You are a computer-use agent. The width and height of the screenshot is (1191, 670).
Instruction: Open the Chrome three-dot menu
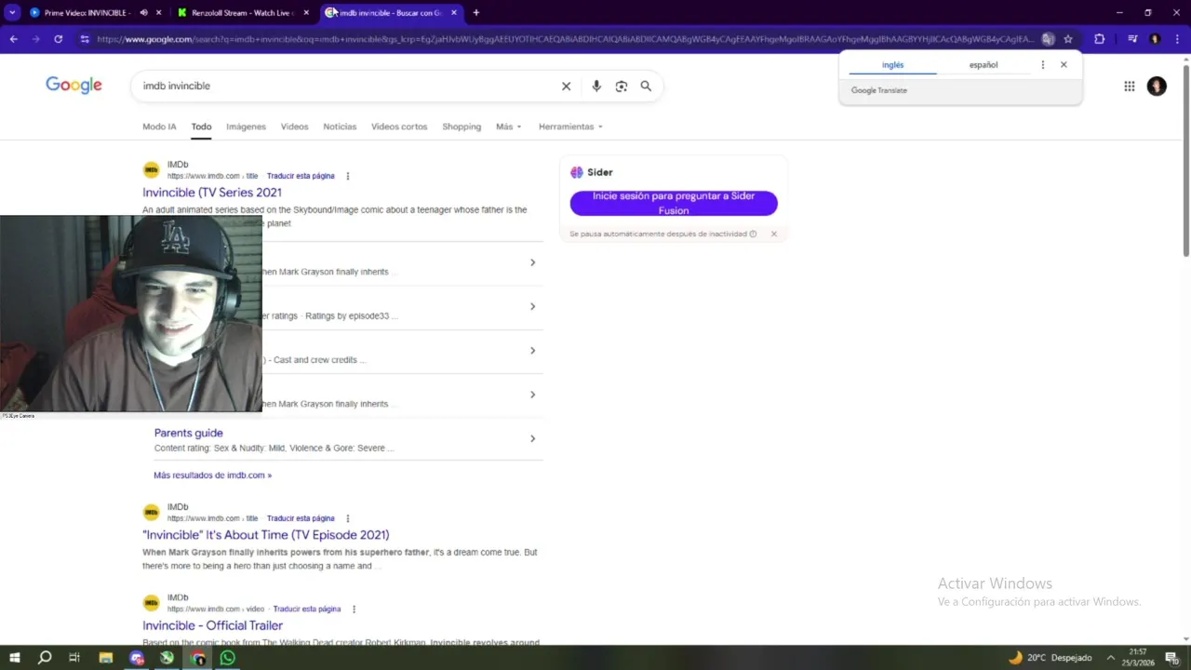[1177, 39]
